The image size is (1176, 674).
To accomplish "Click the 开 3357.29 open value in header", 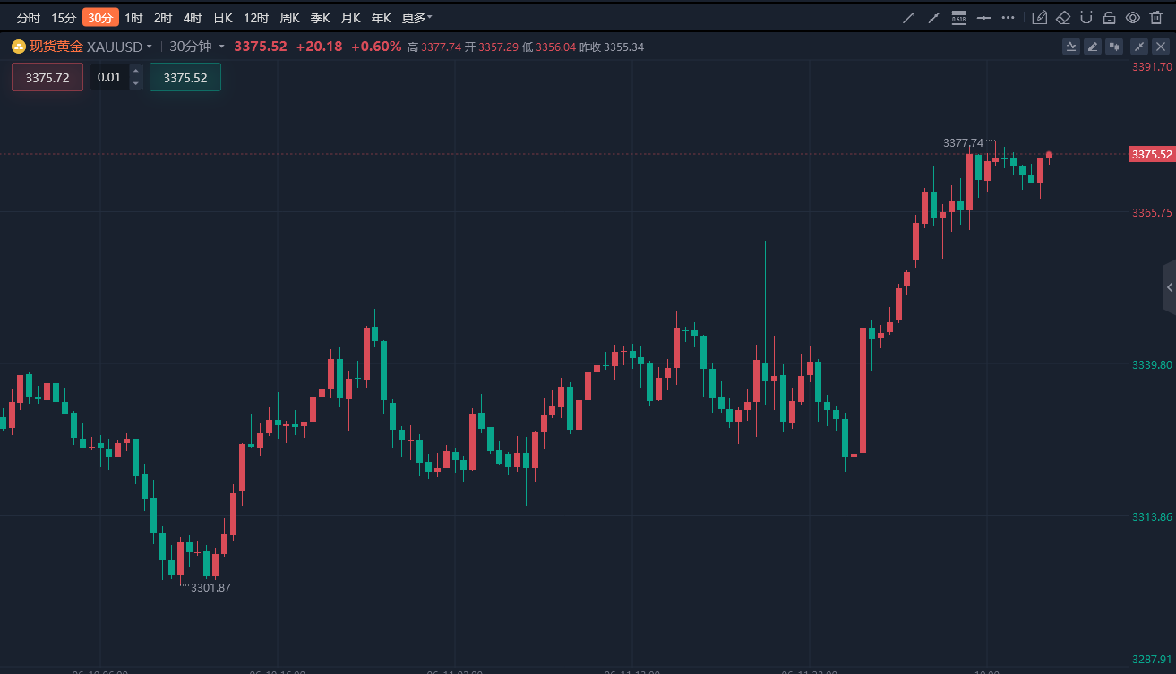I will [491, 47].
